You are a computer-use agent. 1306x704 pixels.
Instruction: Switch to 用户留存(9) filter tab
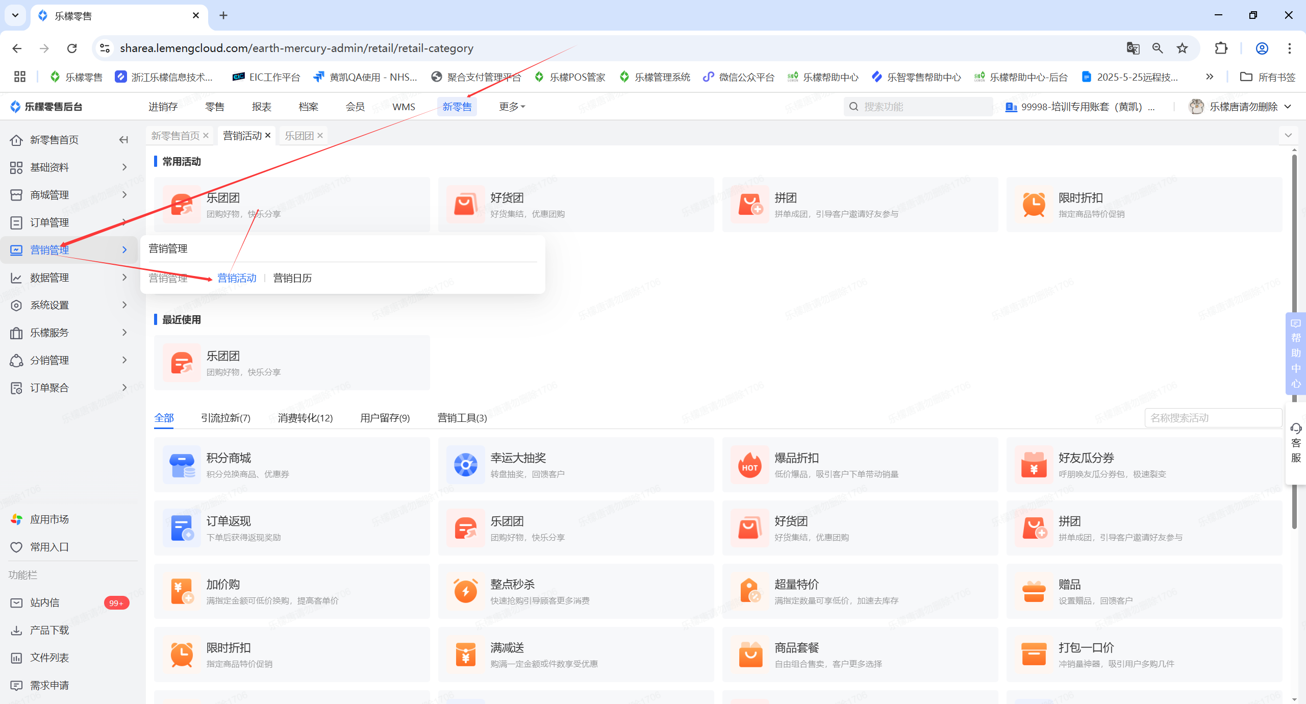[385, 418]
